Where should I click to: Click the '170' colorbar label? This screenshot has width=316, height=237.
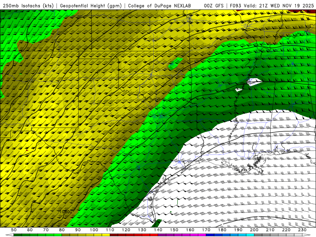(206, 230)
